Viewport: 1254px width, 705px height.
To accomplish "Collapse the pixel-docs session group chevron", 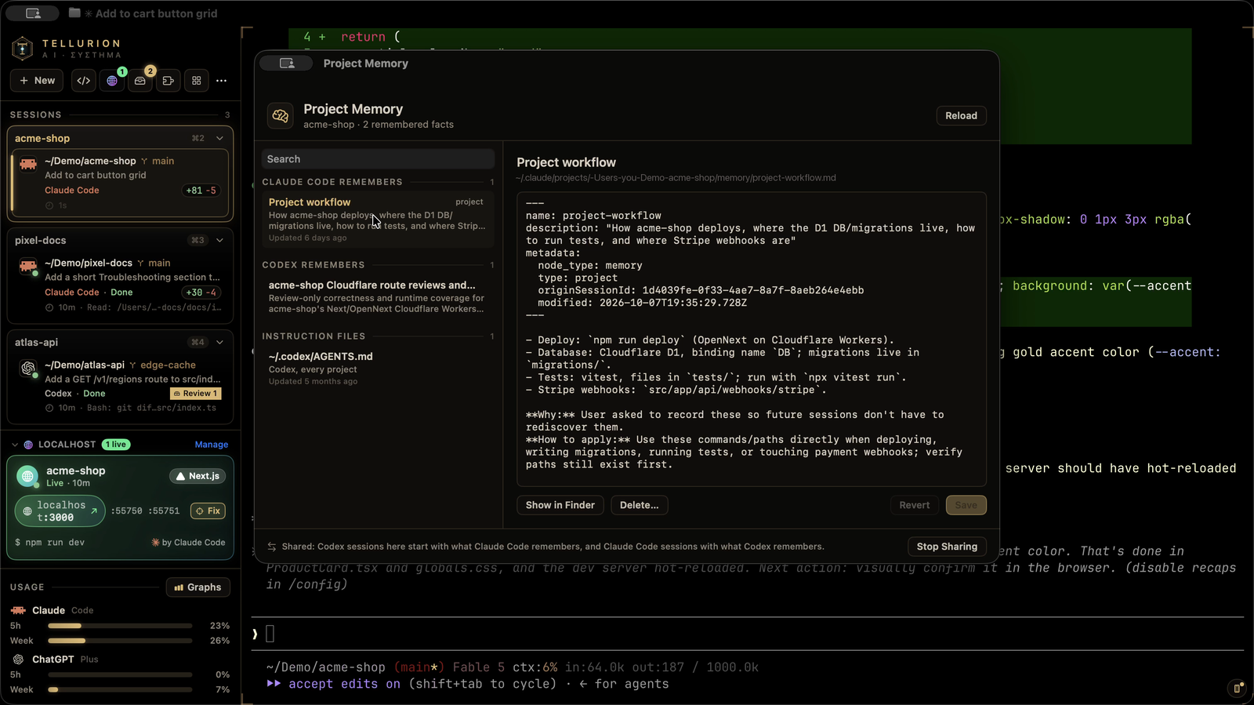I will click(219, 240).
